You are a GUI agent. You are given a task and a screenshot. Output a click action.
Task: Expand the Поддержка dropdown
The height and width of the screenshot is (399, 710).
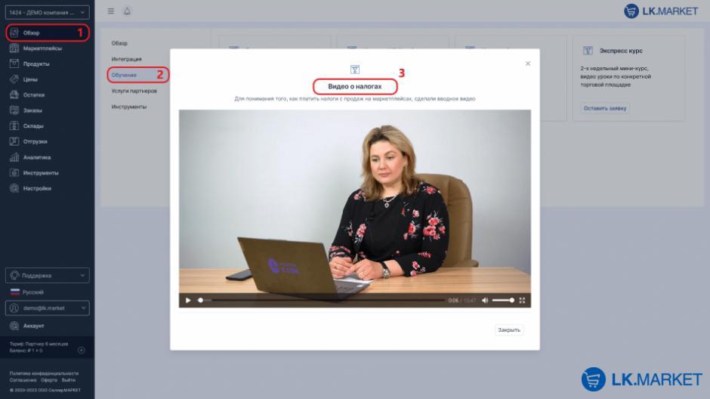click(x=47, y=276)
